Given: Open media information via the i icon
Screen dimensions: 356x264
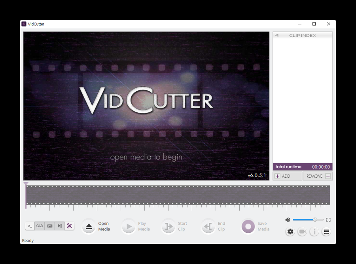Looking at the screenshot, I should click(314, 232).
